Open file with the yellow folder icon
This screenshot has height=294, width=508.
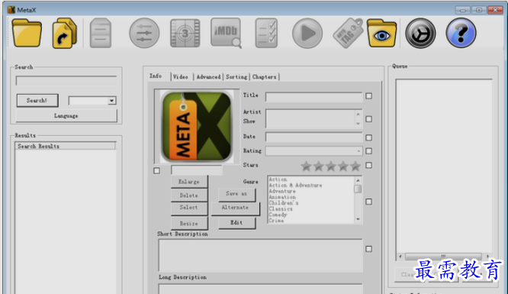[27, 33]
